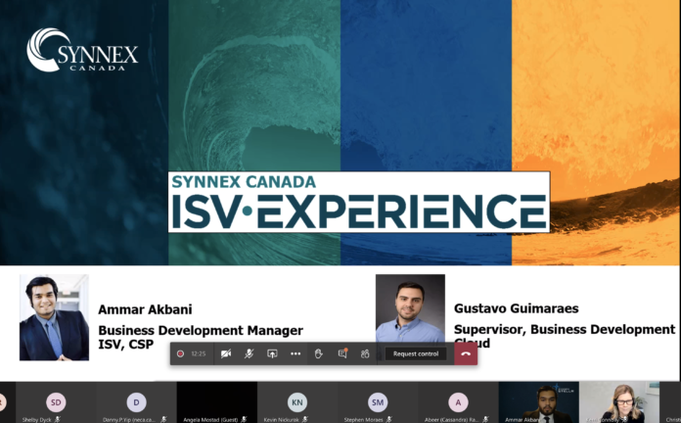681x423 pixels.
Task: Raise your hand in meeting
Action: pos(319,353)
